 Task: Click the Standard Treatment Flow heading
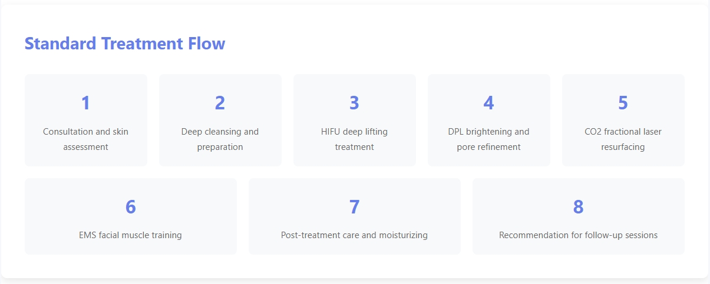click(x=124, y=44)
